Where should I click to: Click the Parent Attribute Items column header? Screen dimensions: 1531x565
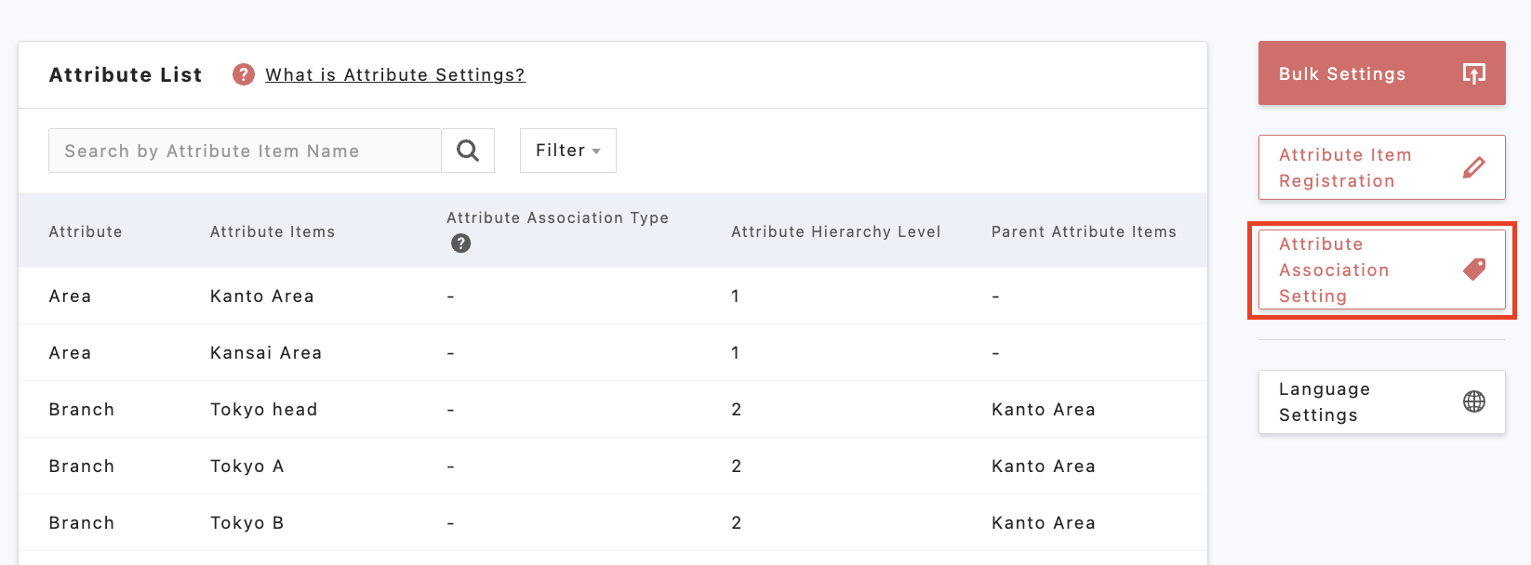[1084, 231]
